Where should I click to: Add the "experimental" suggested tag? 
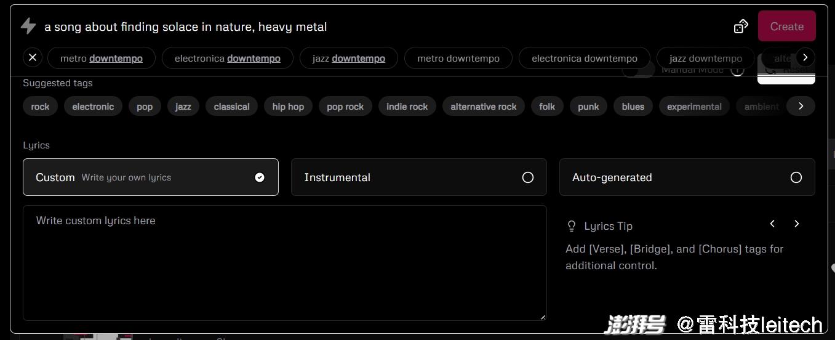click(694, 107)
